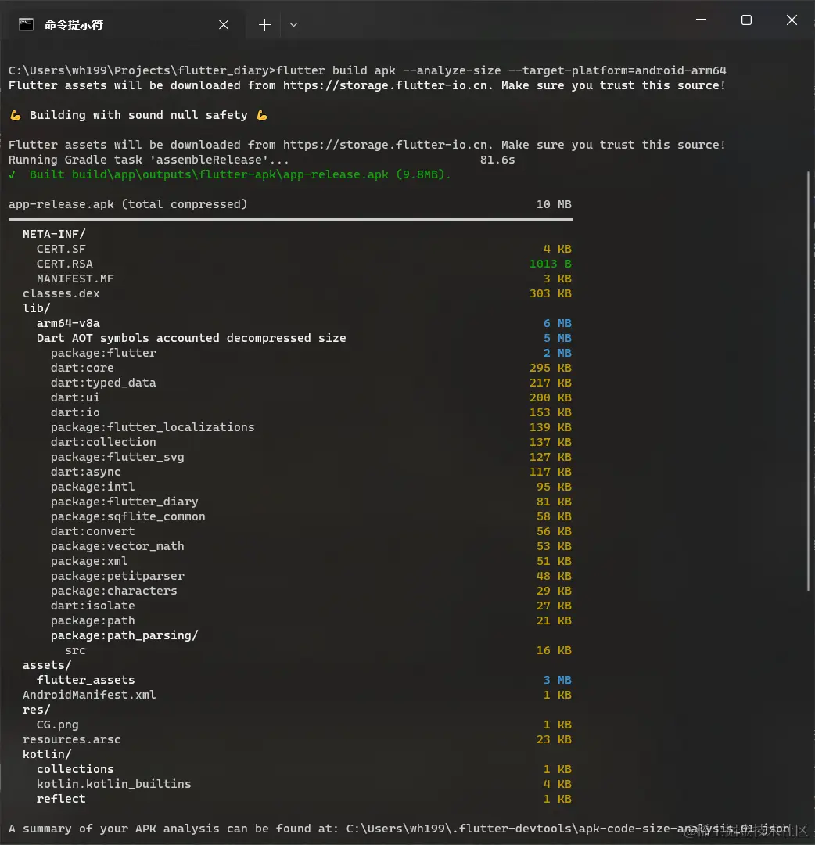Screen dimensions: 815x845
Task: Click the res/ folder entry
Action: pyautogui.click(x=36, y=710)
